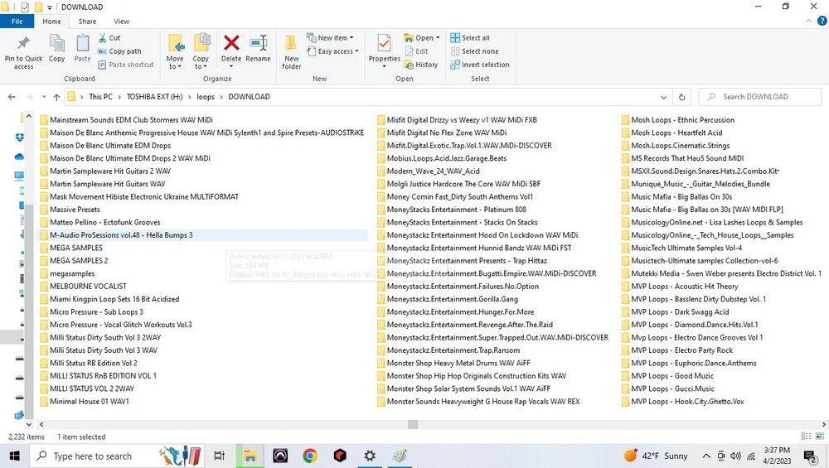This screenshot has height=468, width=829.
Task: Collapse the ribbon with the chevron
Action: (809, 22)
